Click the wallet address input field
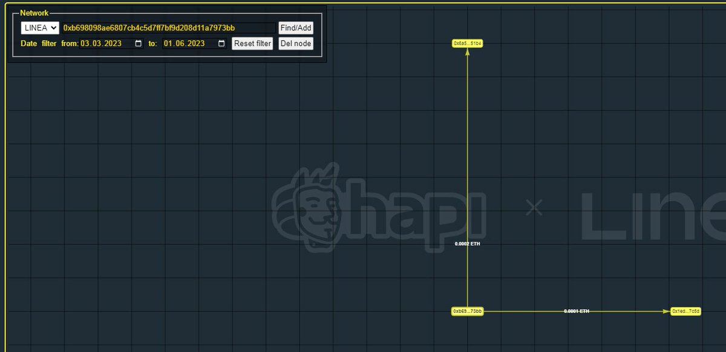This screenshot has width=726, height=352. pos(169,28)
